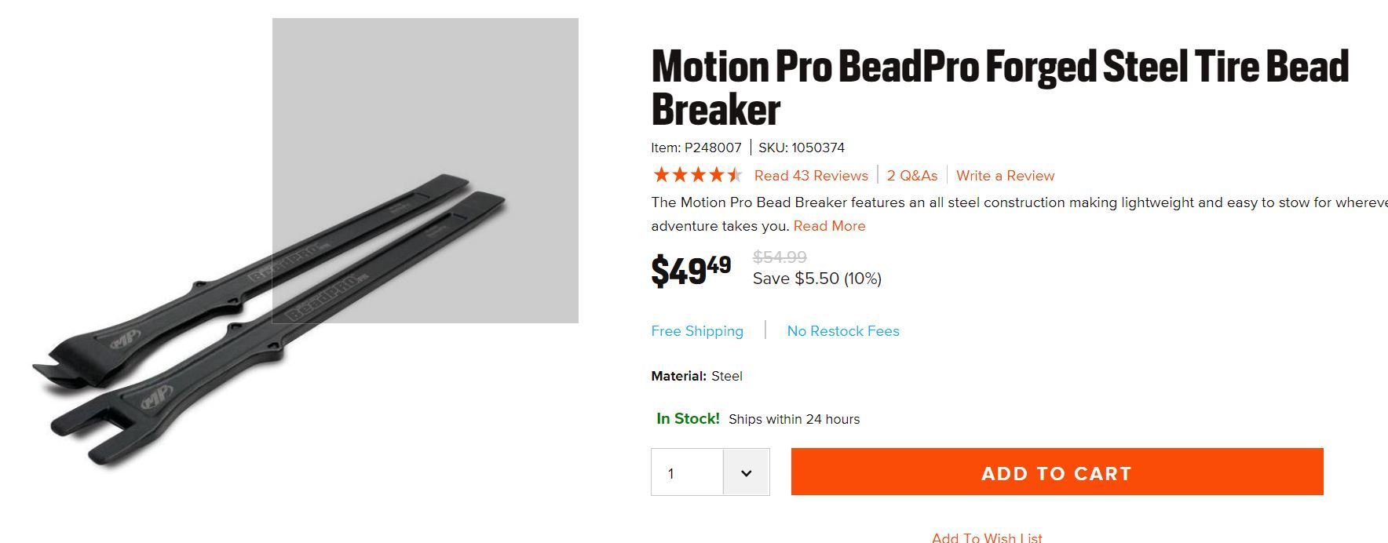Click the quantity value showing 1

[672, 473]
